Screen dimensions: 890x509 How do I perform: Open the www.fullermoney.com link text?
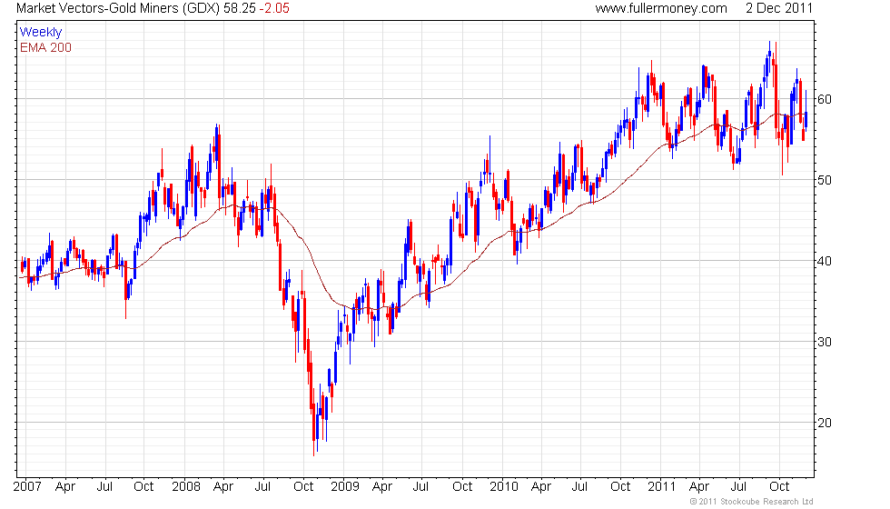[x=661, y=8]
